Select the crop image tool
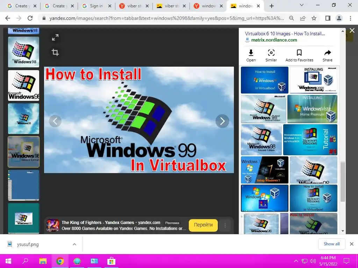Viewport: 358px width, 268px height. pyautogui.click(x=55, y=52)
